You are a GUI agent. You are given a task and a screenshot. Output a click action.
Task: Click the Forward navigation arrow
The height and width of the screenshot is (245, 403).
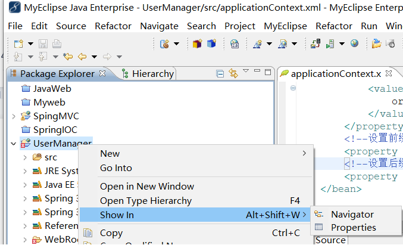click(x=107, y=57)
